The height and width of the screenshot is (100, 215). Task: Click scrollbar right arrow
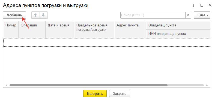[x=207, y=85]
